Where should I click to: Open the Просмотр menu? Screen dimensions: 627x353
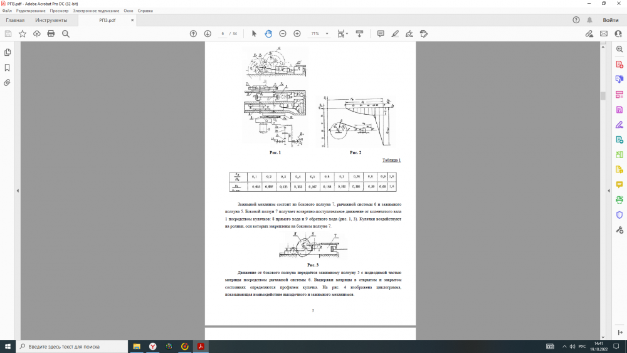[x=59, y=11]
